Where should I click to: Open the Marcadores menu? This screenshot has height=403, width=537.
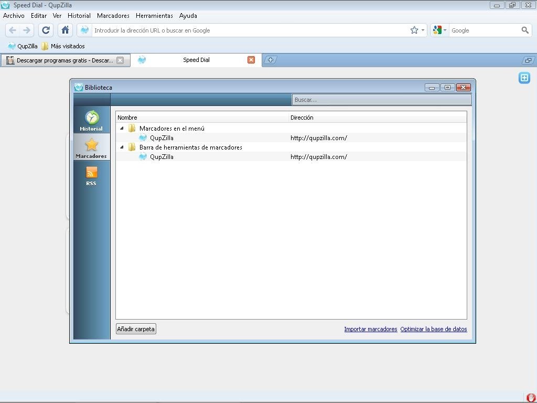113,16
